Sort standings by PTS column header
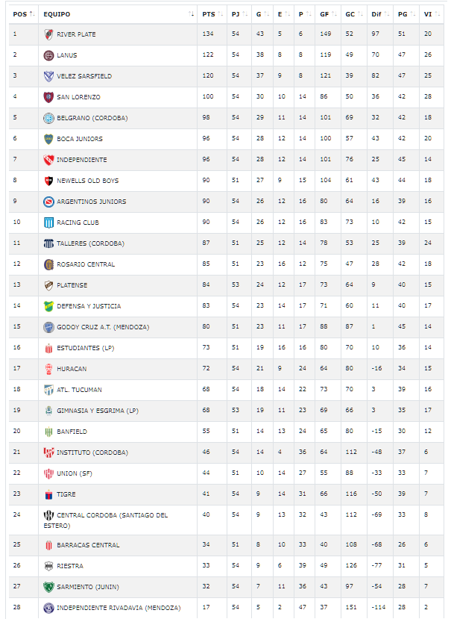This screenshot has height=619, width=451. pyautogui.click(x=212, y=14)
